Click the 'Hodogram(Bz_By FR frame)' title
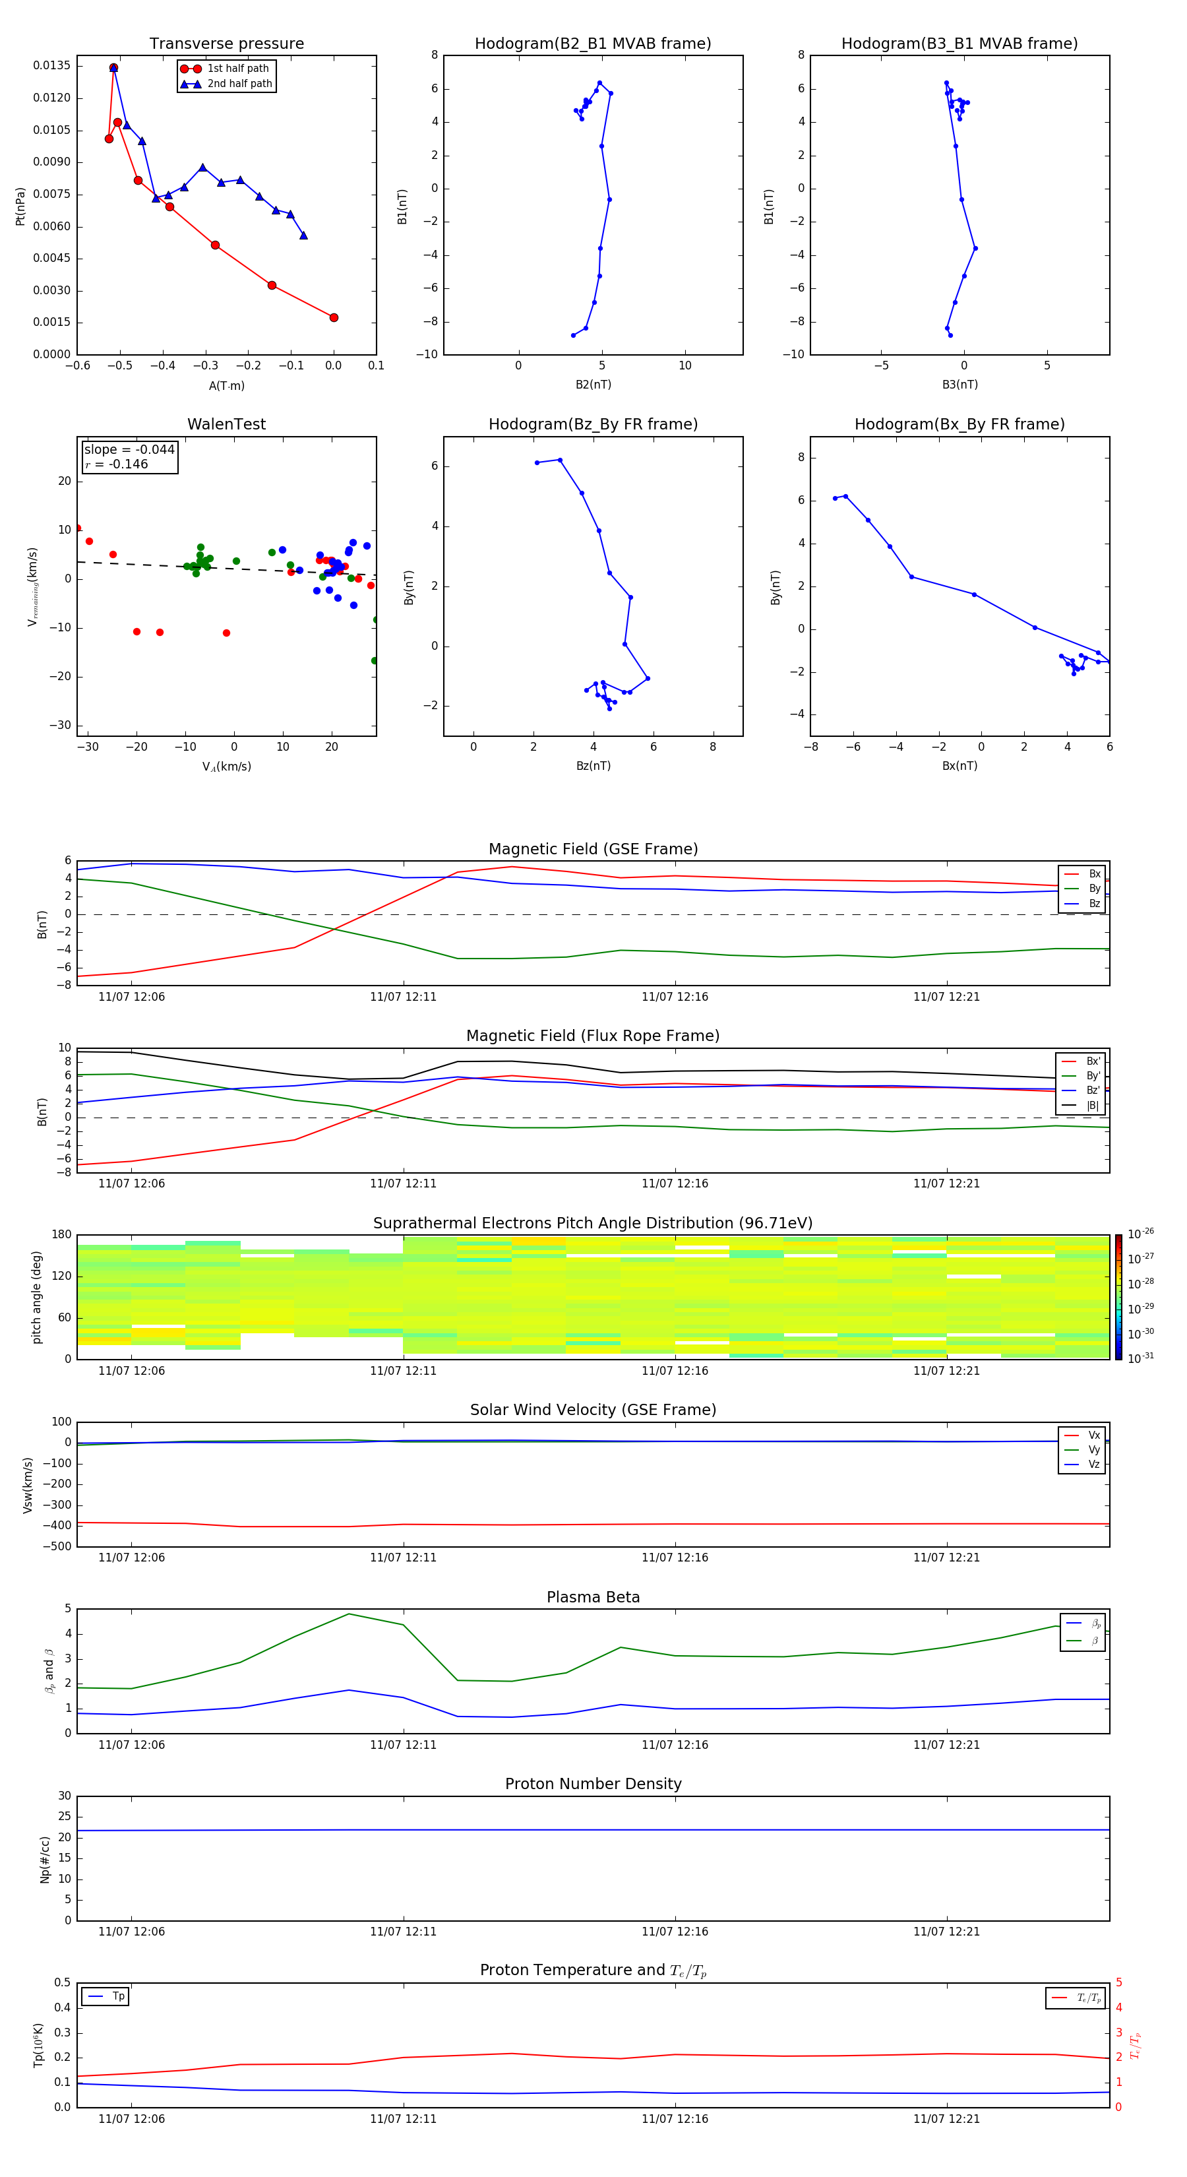Viewport: 1187px width, 2177px height. coord(593,424)
